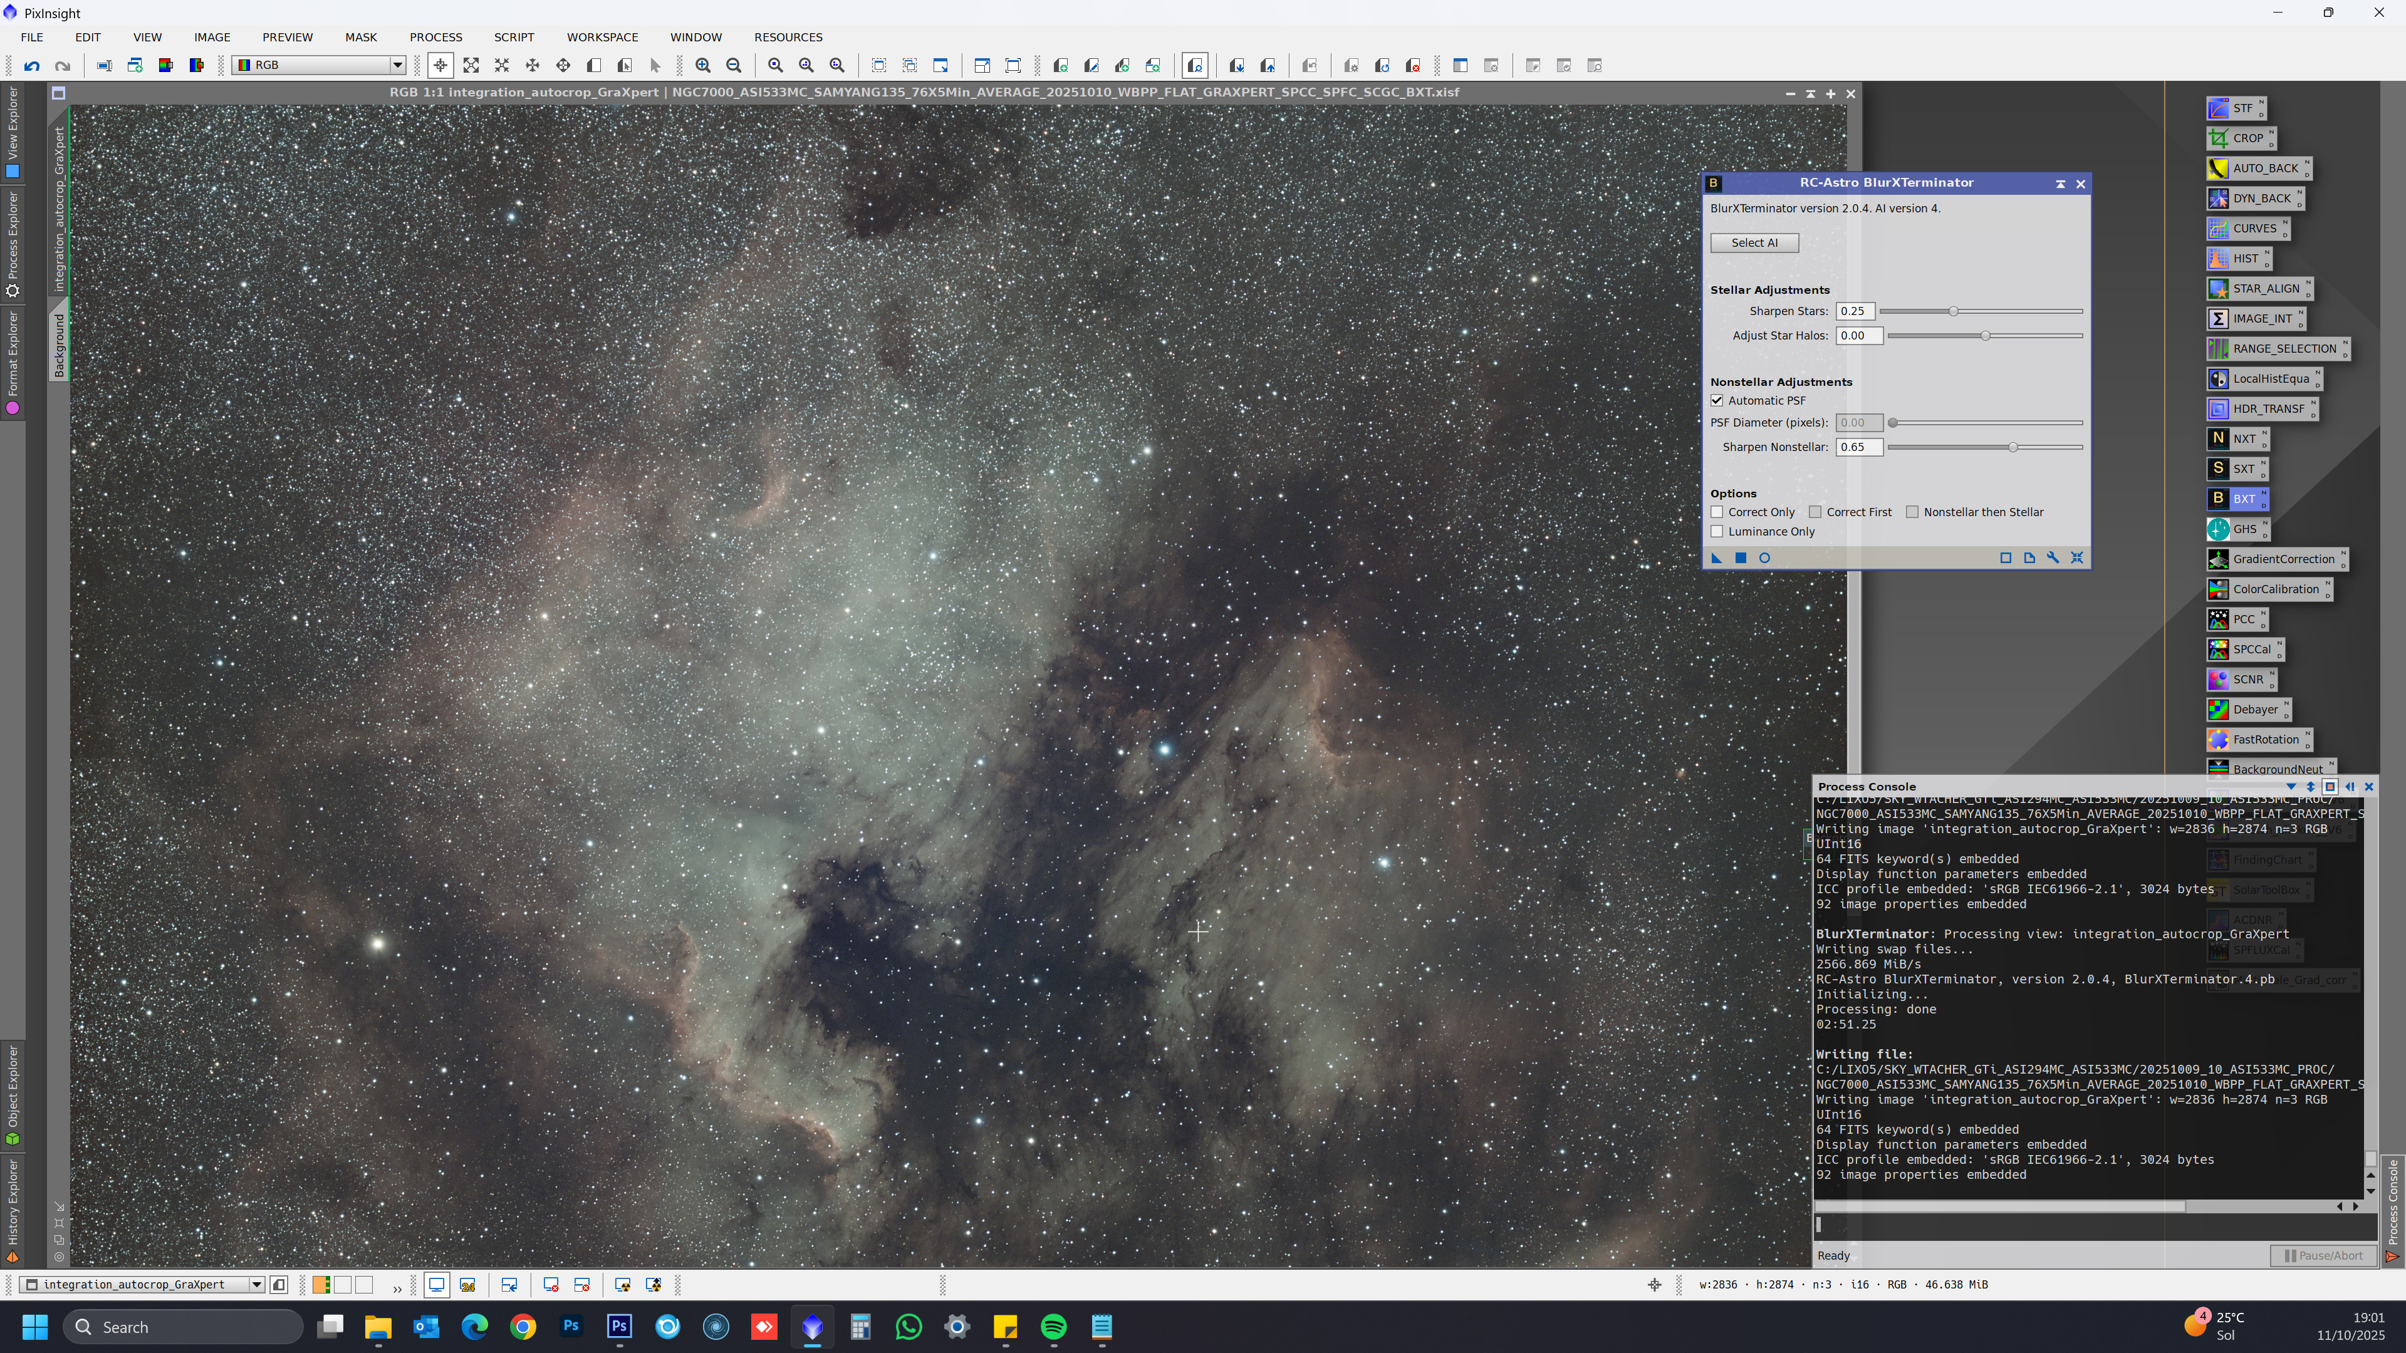Open the SCRIPT menu
The image size is (2406, 1353).
point(514,38)
